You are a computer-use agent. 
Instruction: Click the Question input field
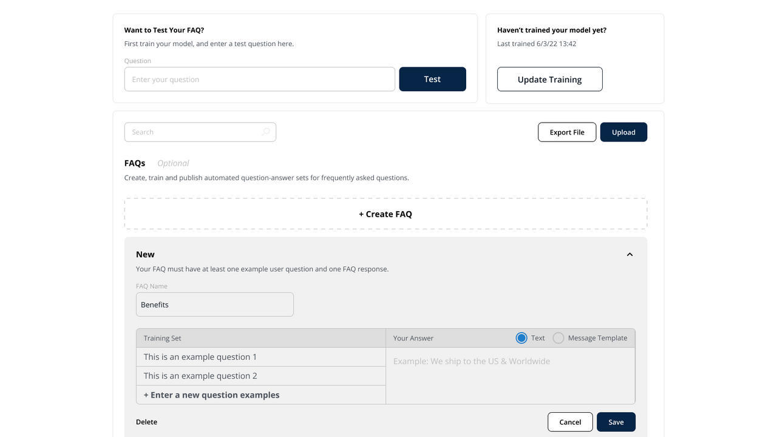click(259, 79)
